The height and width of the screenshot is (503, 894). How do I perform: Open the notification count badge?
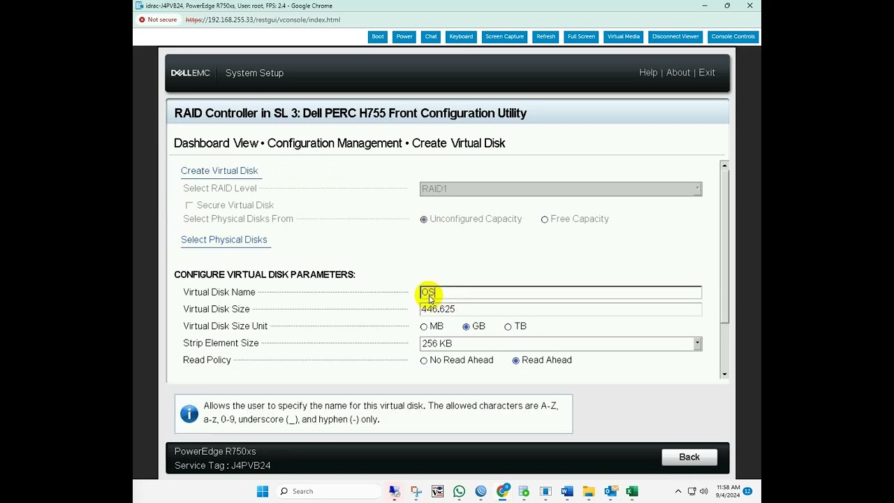tap(747, 491)
